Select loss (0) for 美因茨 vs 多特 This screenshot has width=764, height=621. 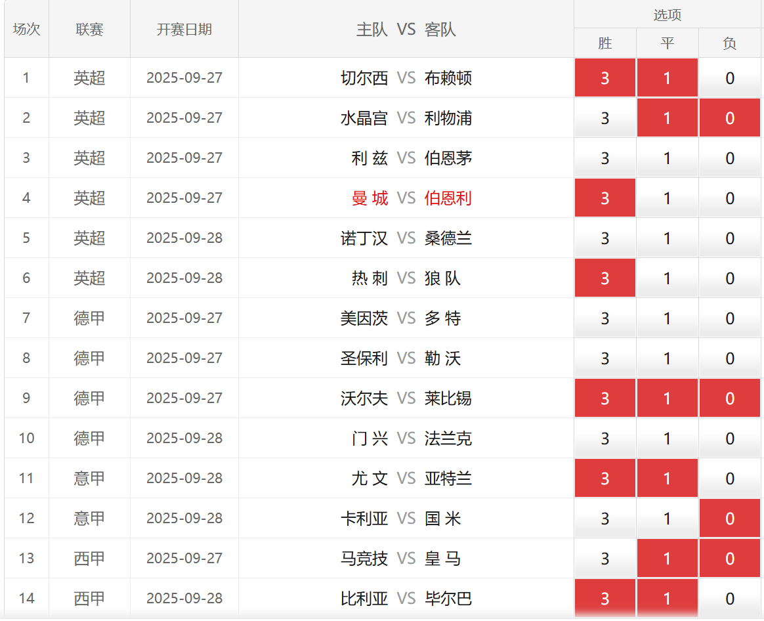[730, 318]
